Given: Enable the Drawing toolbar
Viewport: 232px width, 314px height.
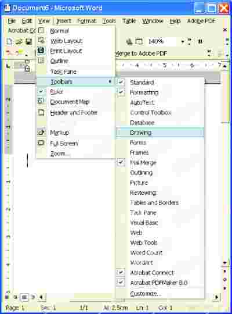Looking at the screenshot, I should pyautogui.click(x=160, y=133).
